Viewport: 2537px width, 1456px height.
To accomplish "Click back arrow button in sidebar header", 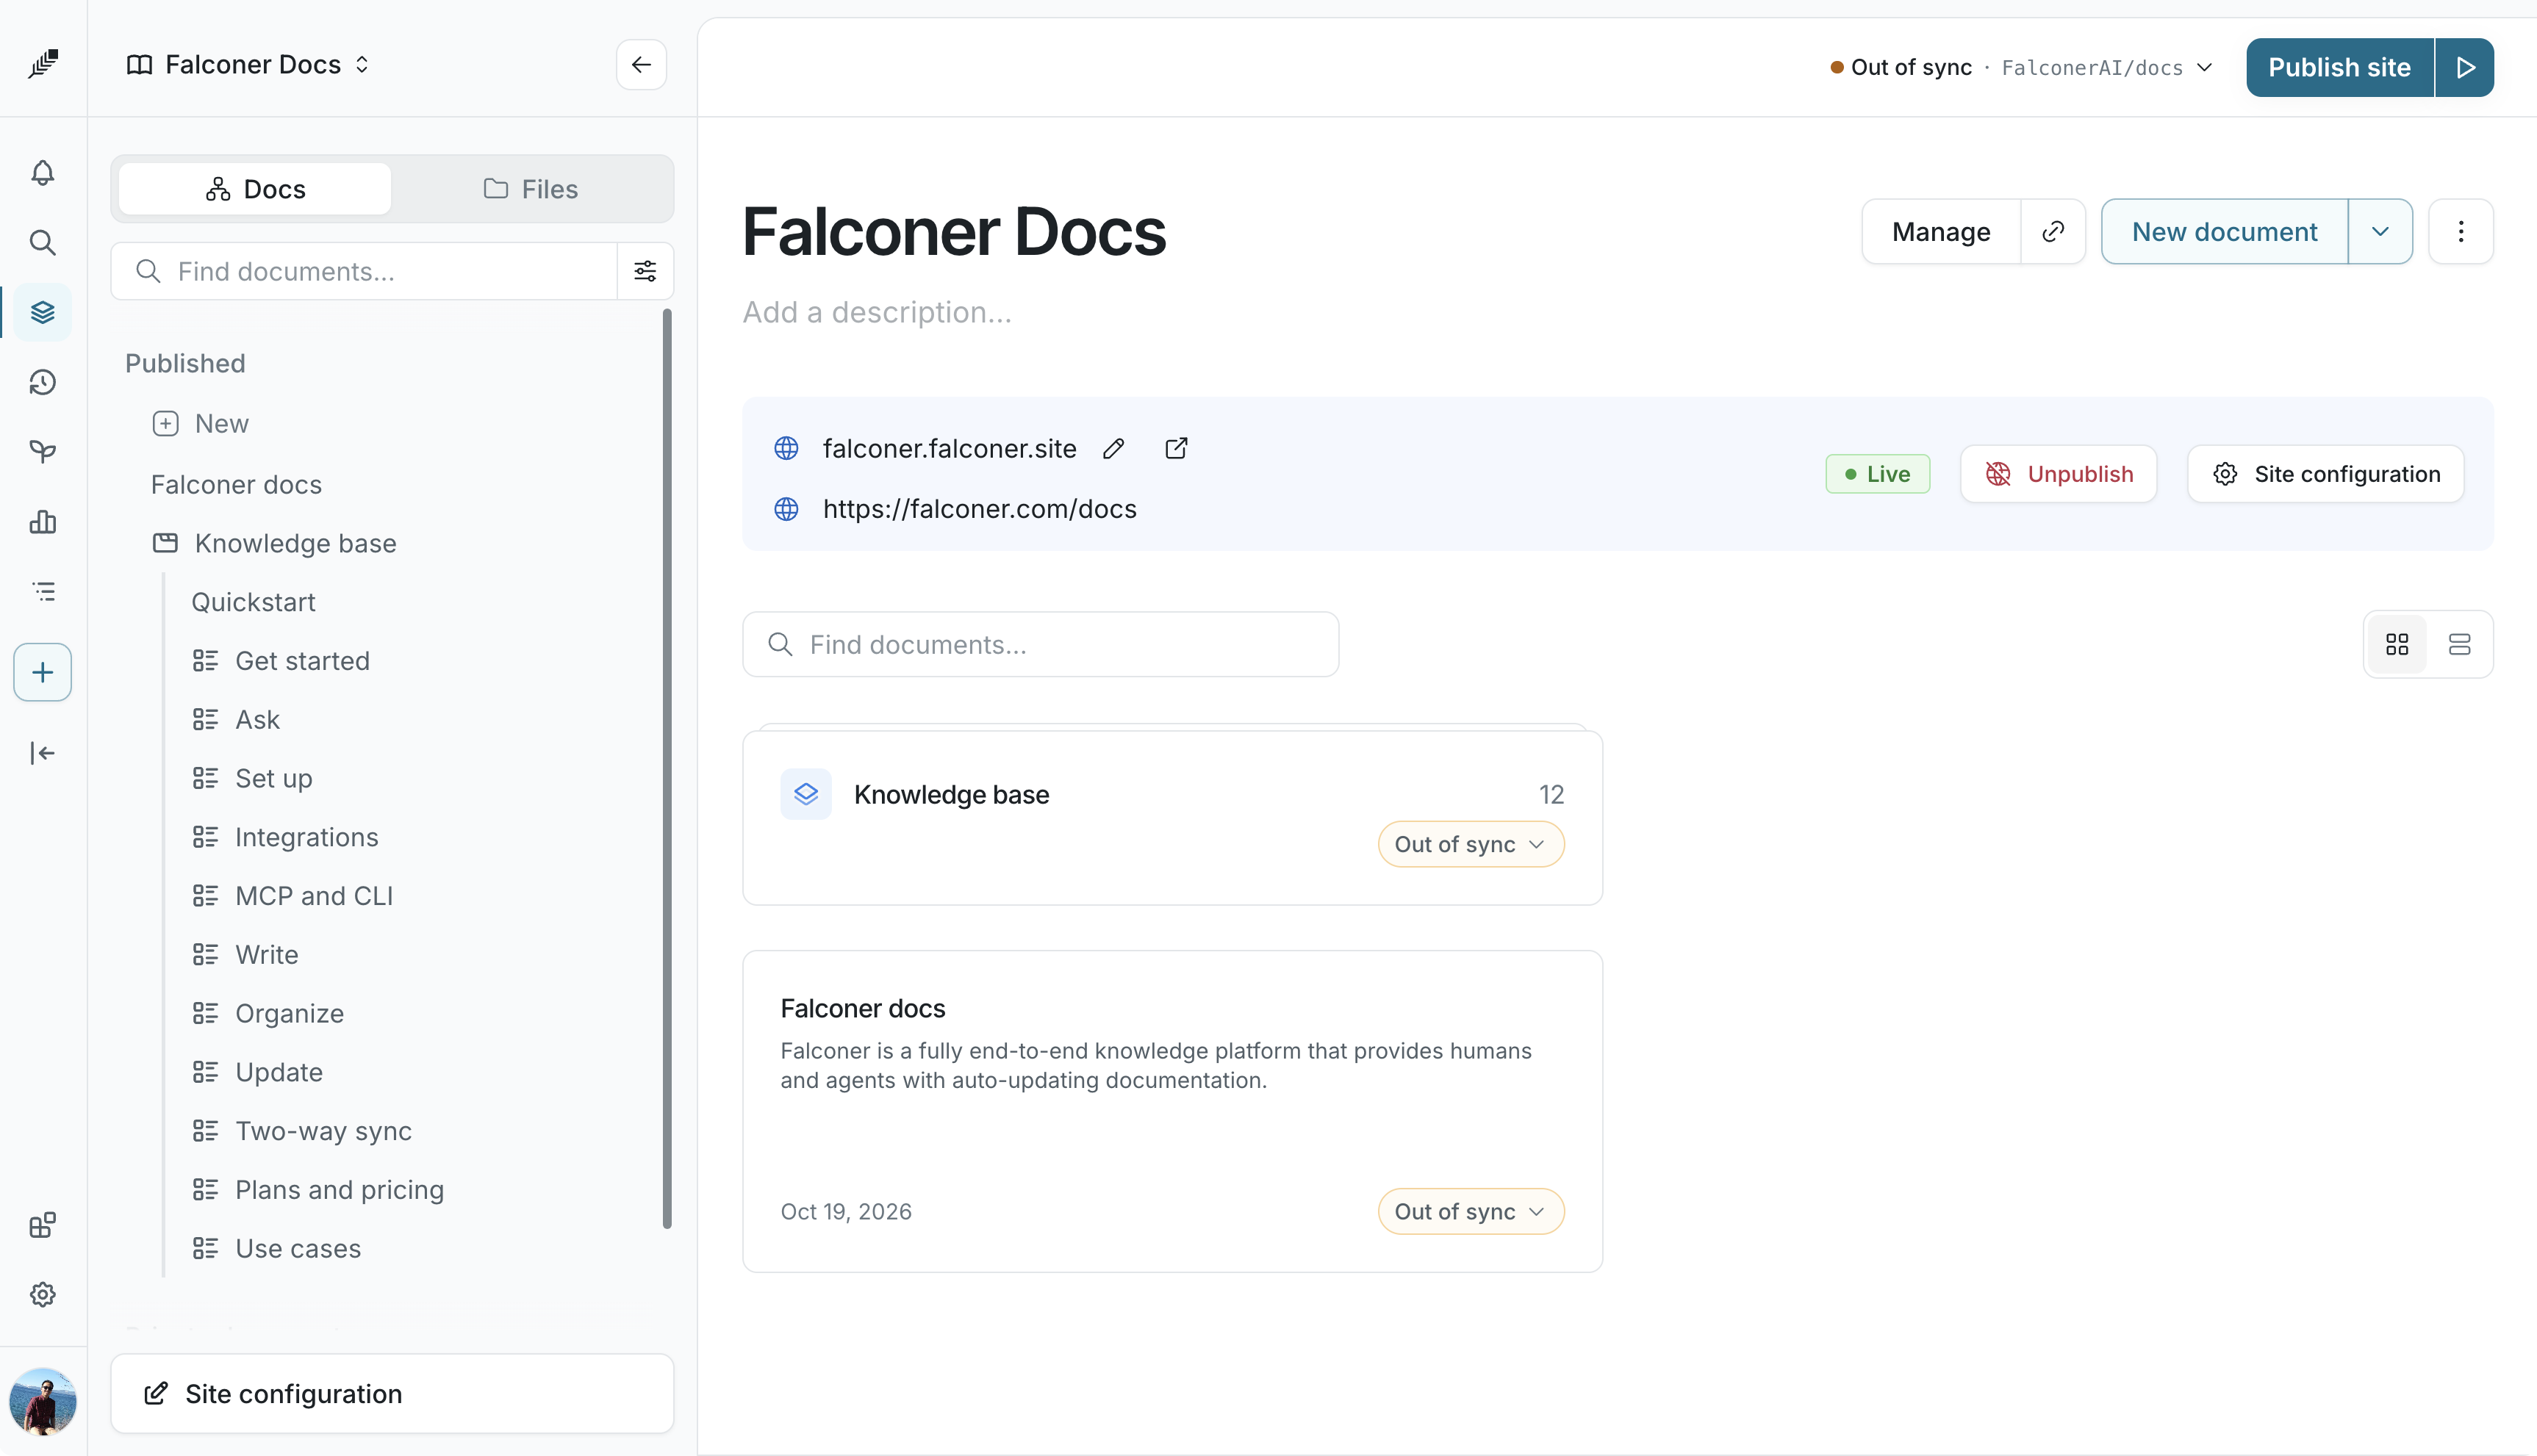I will [642, 65].
